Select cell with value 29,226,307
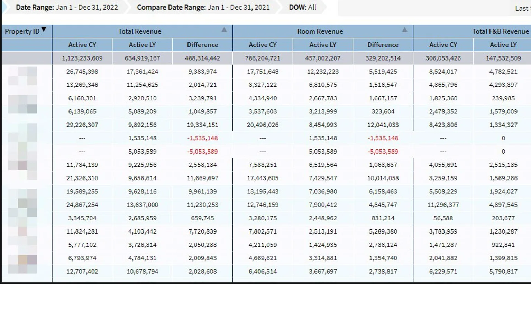Image resolution: width=531 pixels, height=311 pixels. (82, 125)
